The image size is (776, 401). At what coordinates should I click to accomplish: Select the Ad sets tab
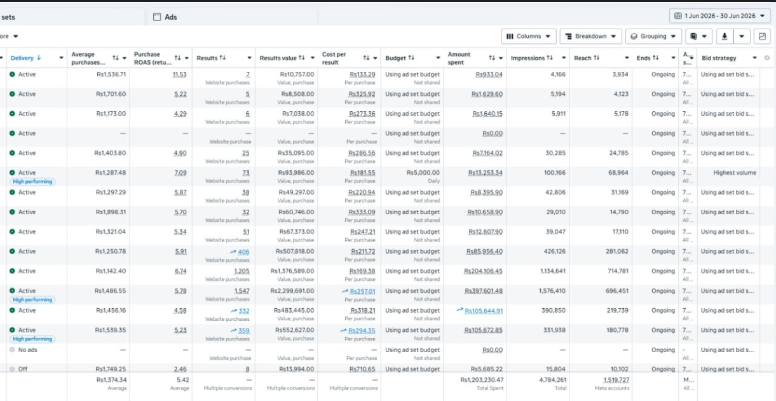[x=8, y=17]
